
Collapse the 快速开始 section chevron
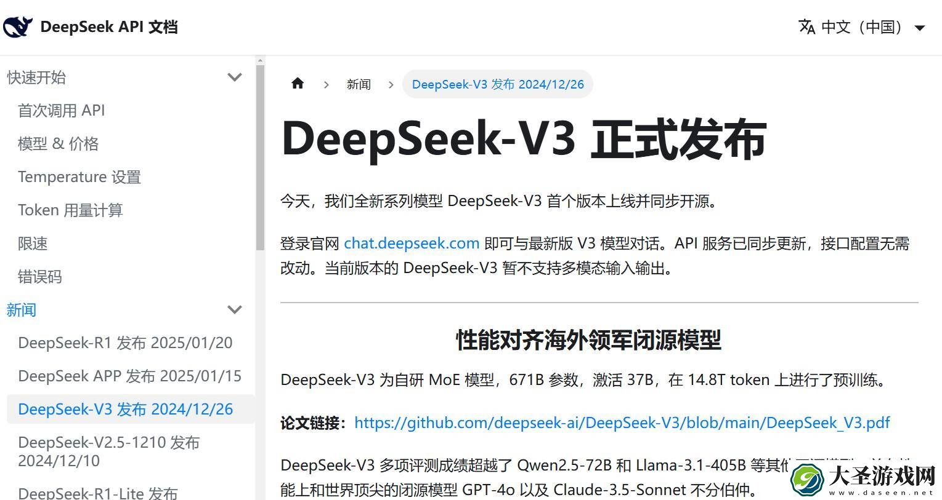pyautogui.click(x=235, y=77)
